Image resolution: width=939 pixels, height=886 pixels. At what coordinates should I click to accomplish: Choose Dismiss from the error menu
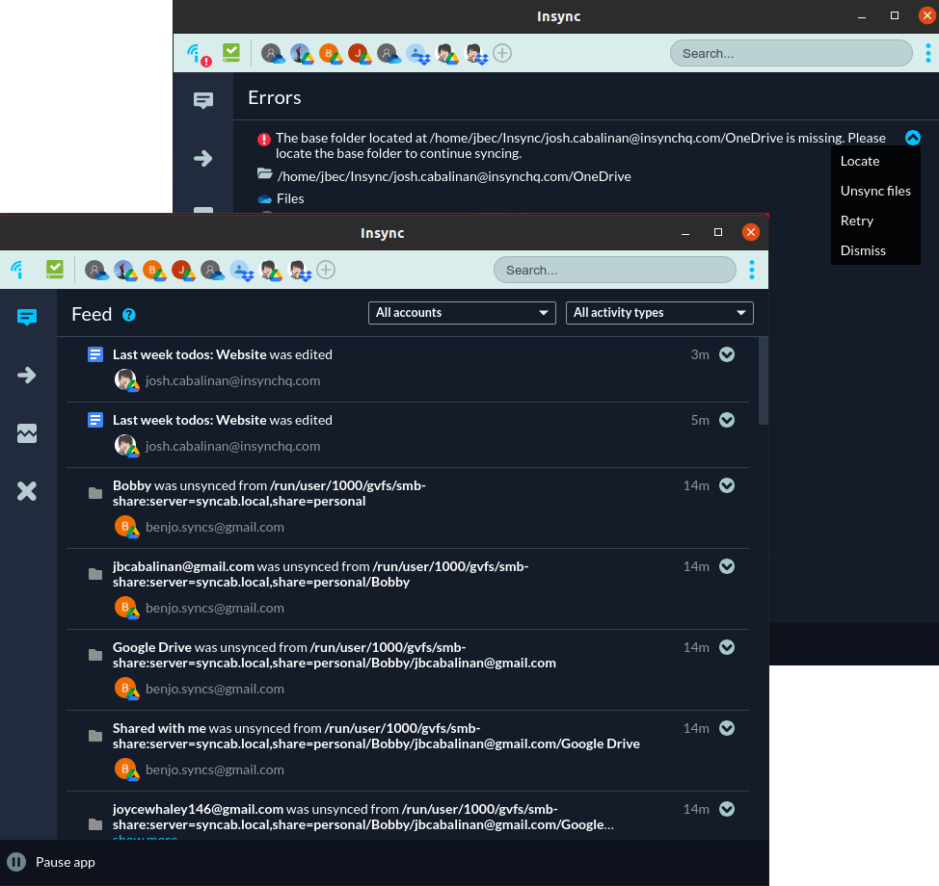coord(863,250)
